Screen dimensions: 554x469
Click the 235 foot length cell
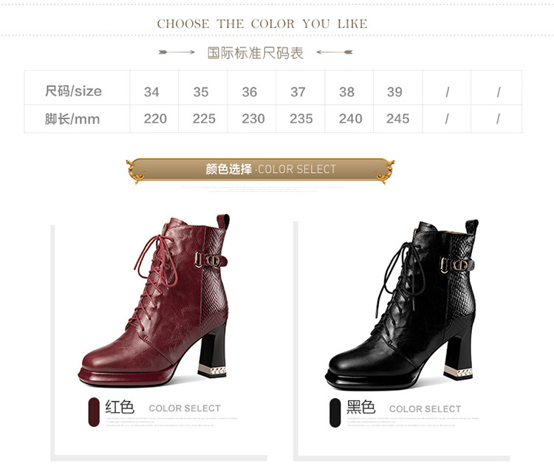click(x=301, y=119)
